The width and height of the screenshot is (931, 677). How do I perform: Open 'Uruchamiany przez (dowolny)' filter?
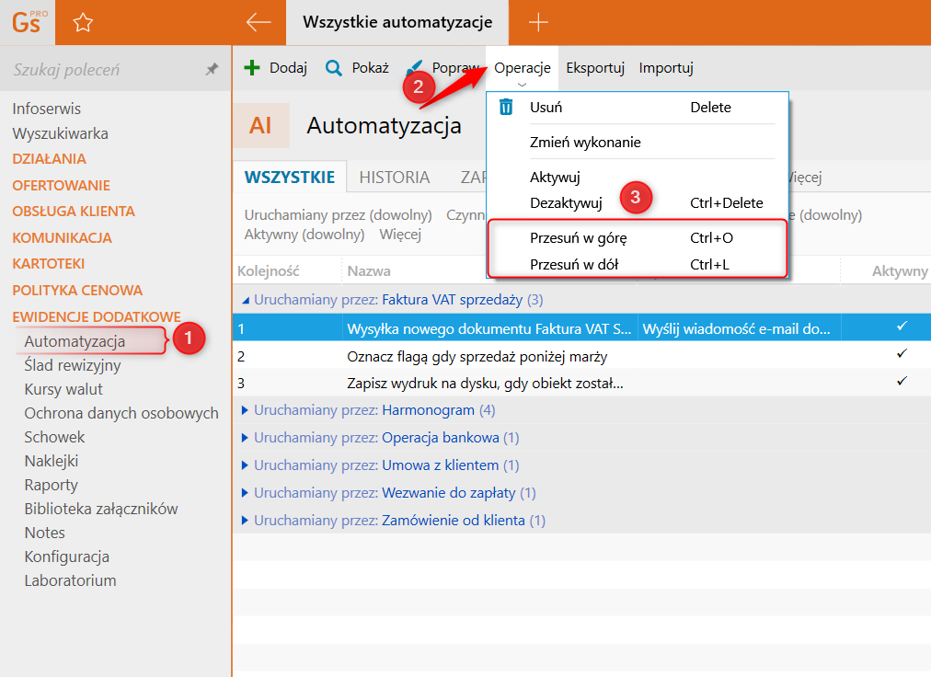(x=338, y=215)
